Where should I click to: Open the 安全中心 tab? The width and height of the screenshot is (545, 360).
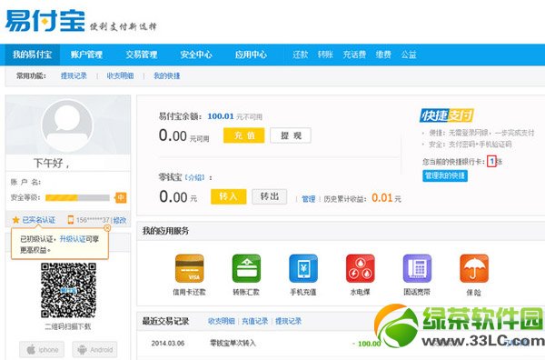coord(196,55)
